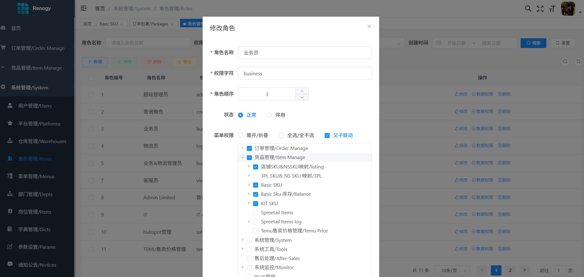Click the 权限字符 input field

click(305, 73)
